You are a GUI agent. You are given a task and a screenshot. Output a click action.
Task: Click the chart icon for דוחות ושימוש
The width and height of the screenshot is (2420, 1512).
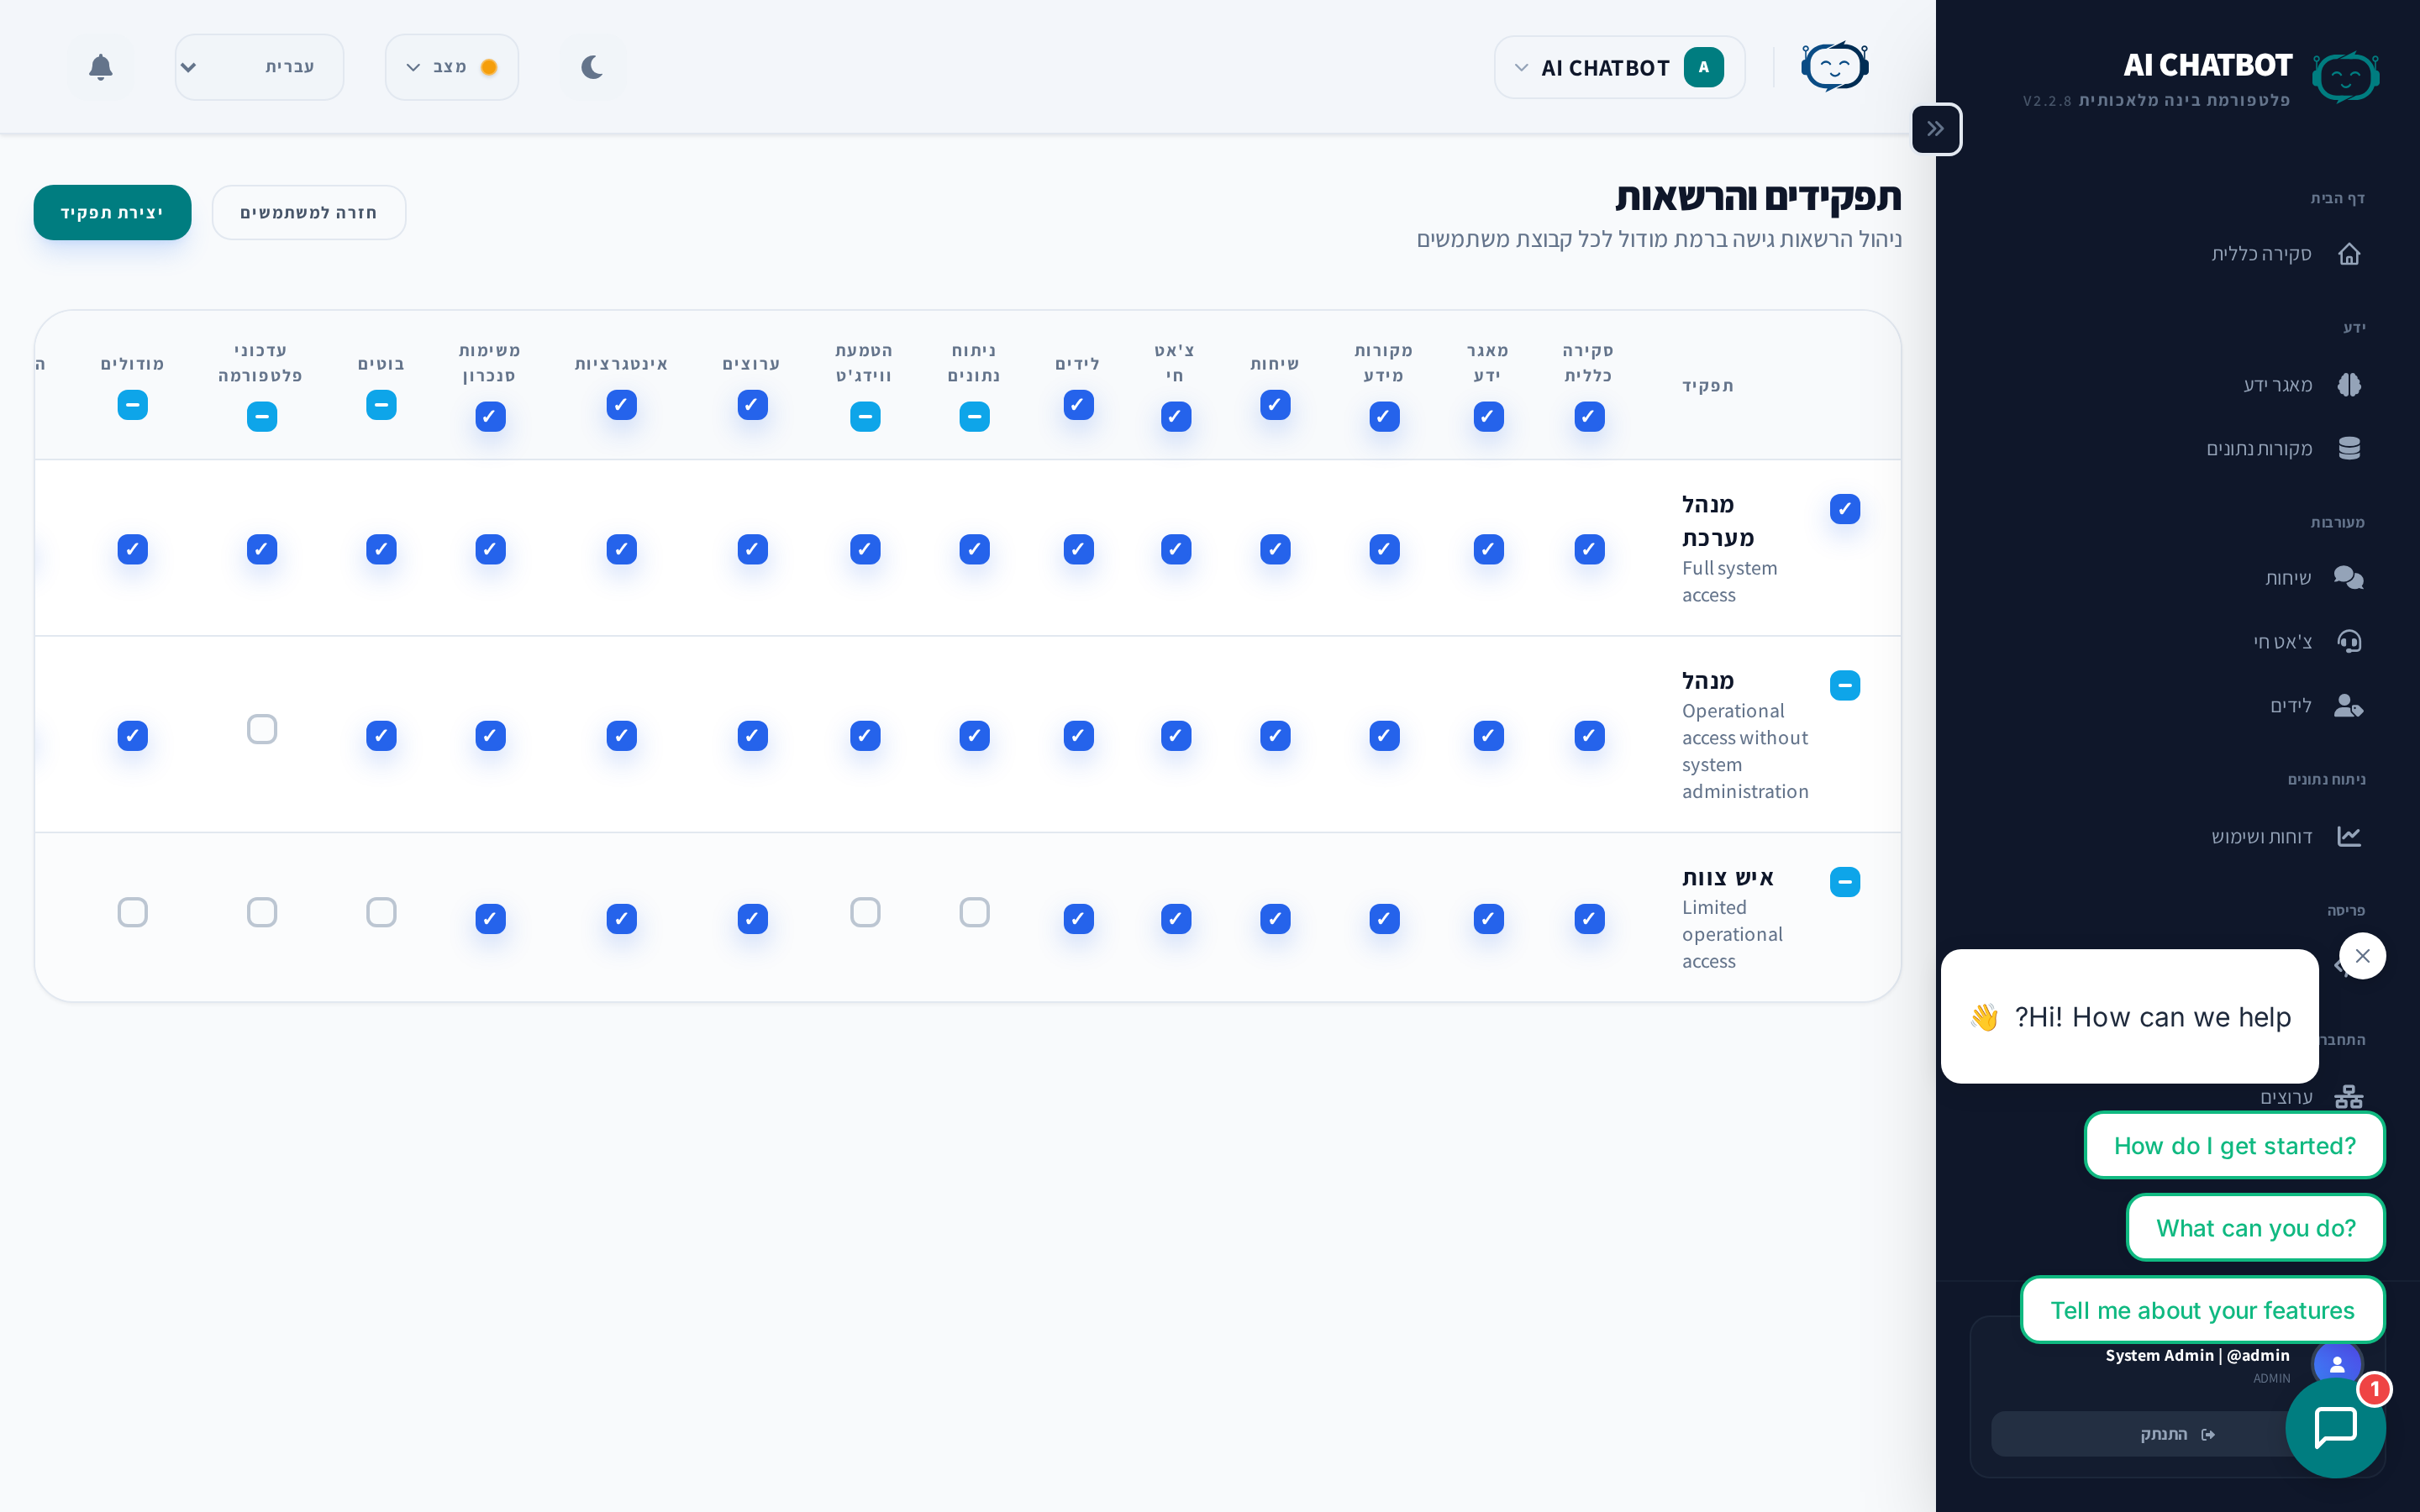[x=2348, y=836]
